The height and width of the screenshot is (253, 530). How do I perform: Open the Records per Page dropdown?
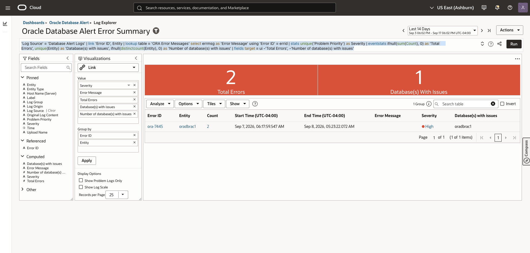click(123, 195)
